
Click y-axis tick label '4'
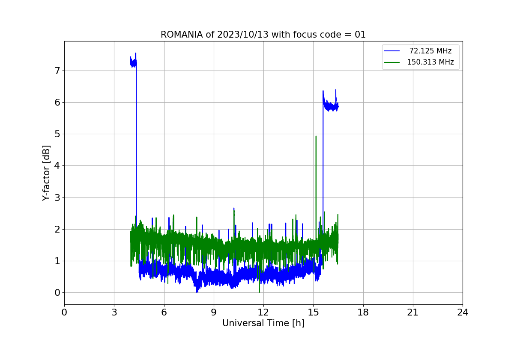[x=57, y=165]
